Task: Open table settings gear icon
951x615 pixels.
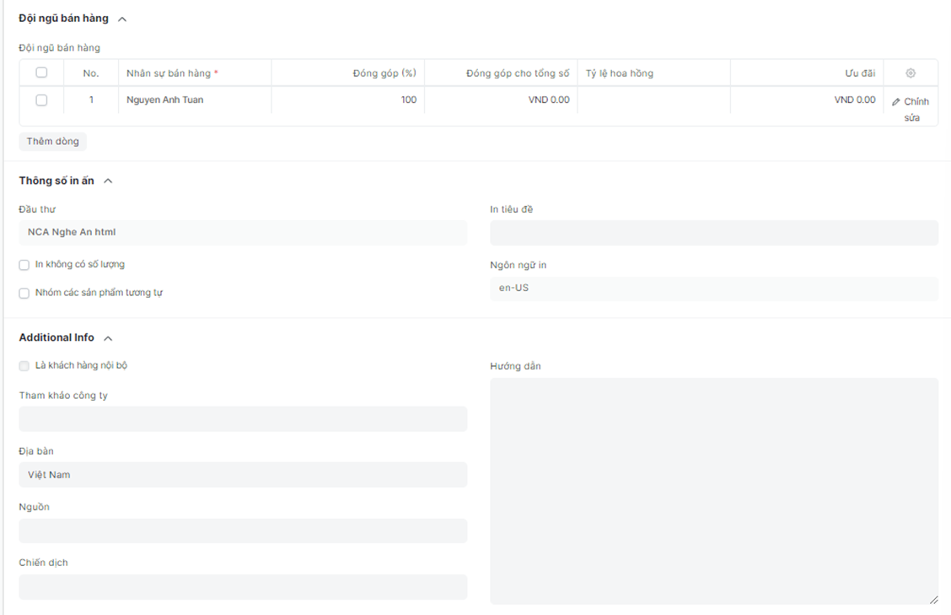Action: pos(911,73)
